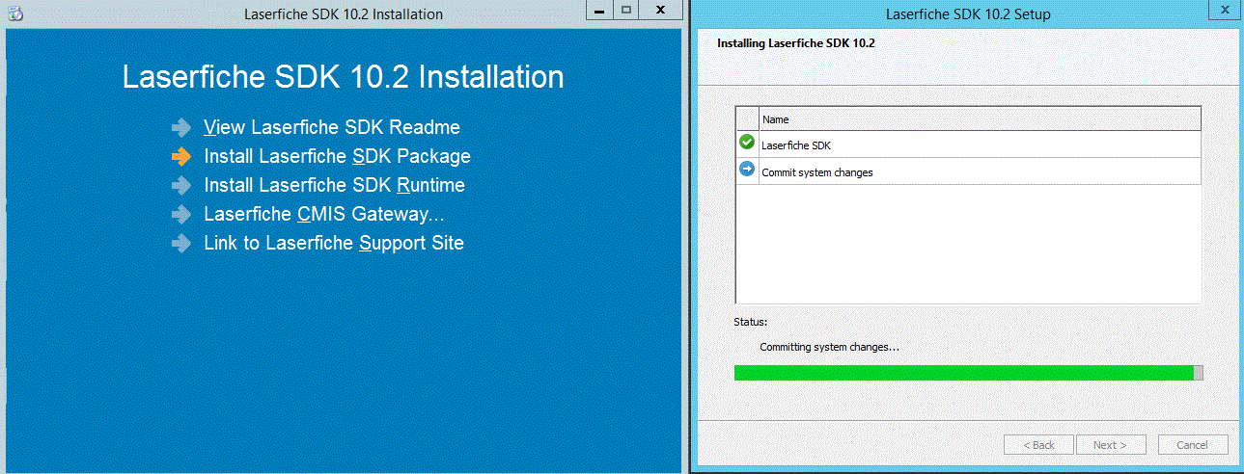Select Install Laserfiche SDK Package option
This screenshot has height=474, width=1244.
(x=337, y=156)
